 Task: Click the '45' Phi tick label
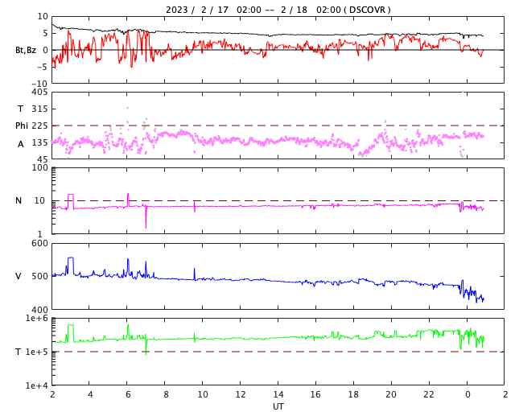[43, 159]
